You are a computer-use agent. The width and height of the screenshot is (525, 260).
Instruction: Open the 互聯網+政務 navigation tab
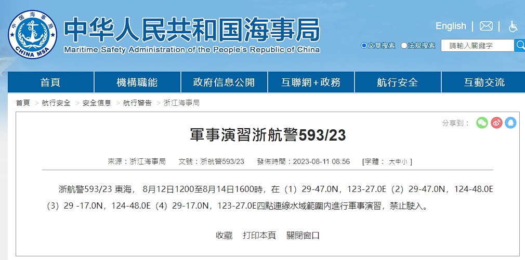(311, 82)
